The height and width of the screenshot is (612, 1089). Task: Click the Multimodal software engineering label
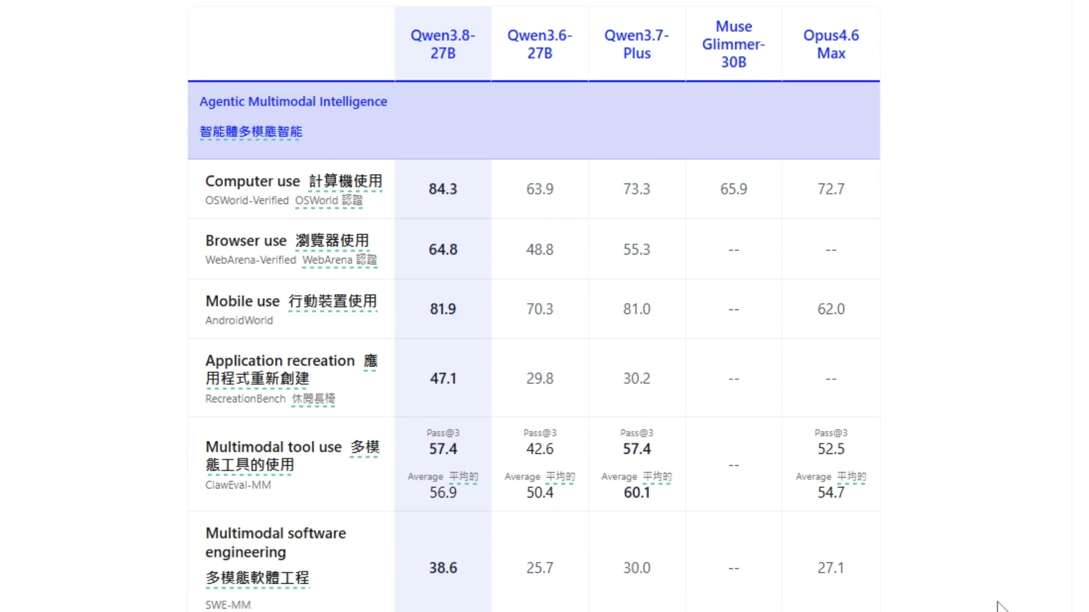click(276, 542)
